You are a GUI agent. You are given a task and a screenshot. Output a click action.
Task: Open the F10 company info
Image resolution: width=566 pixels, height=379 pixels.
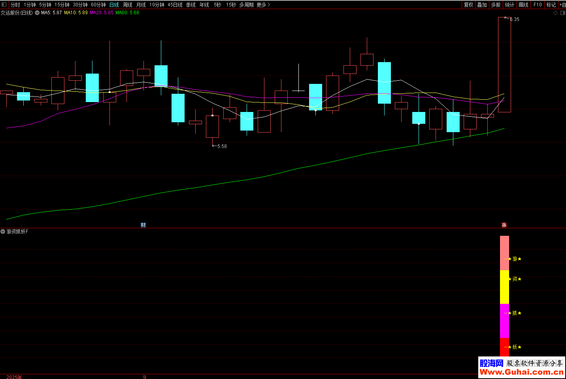[x=538, y=5]
